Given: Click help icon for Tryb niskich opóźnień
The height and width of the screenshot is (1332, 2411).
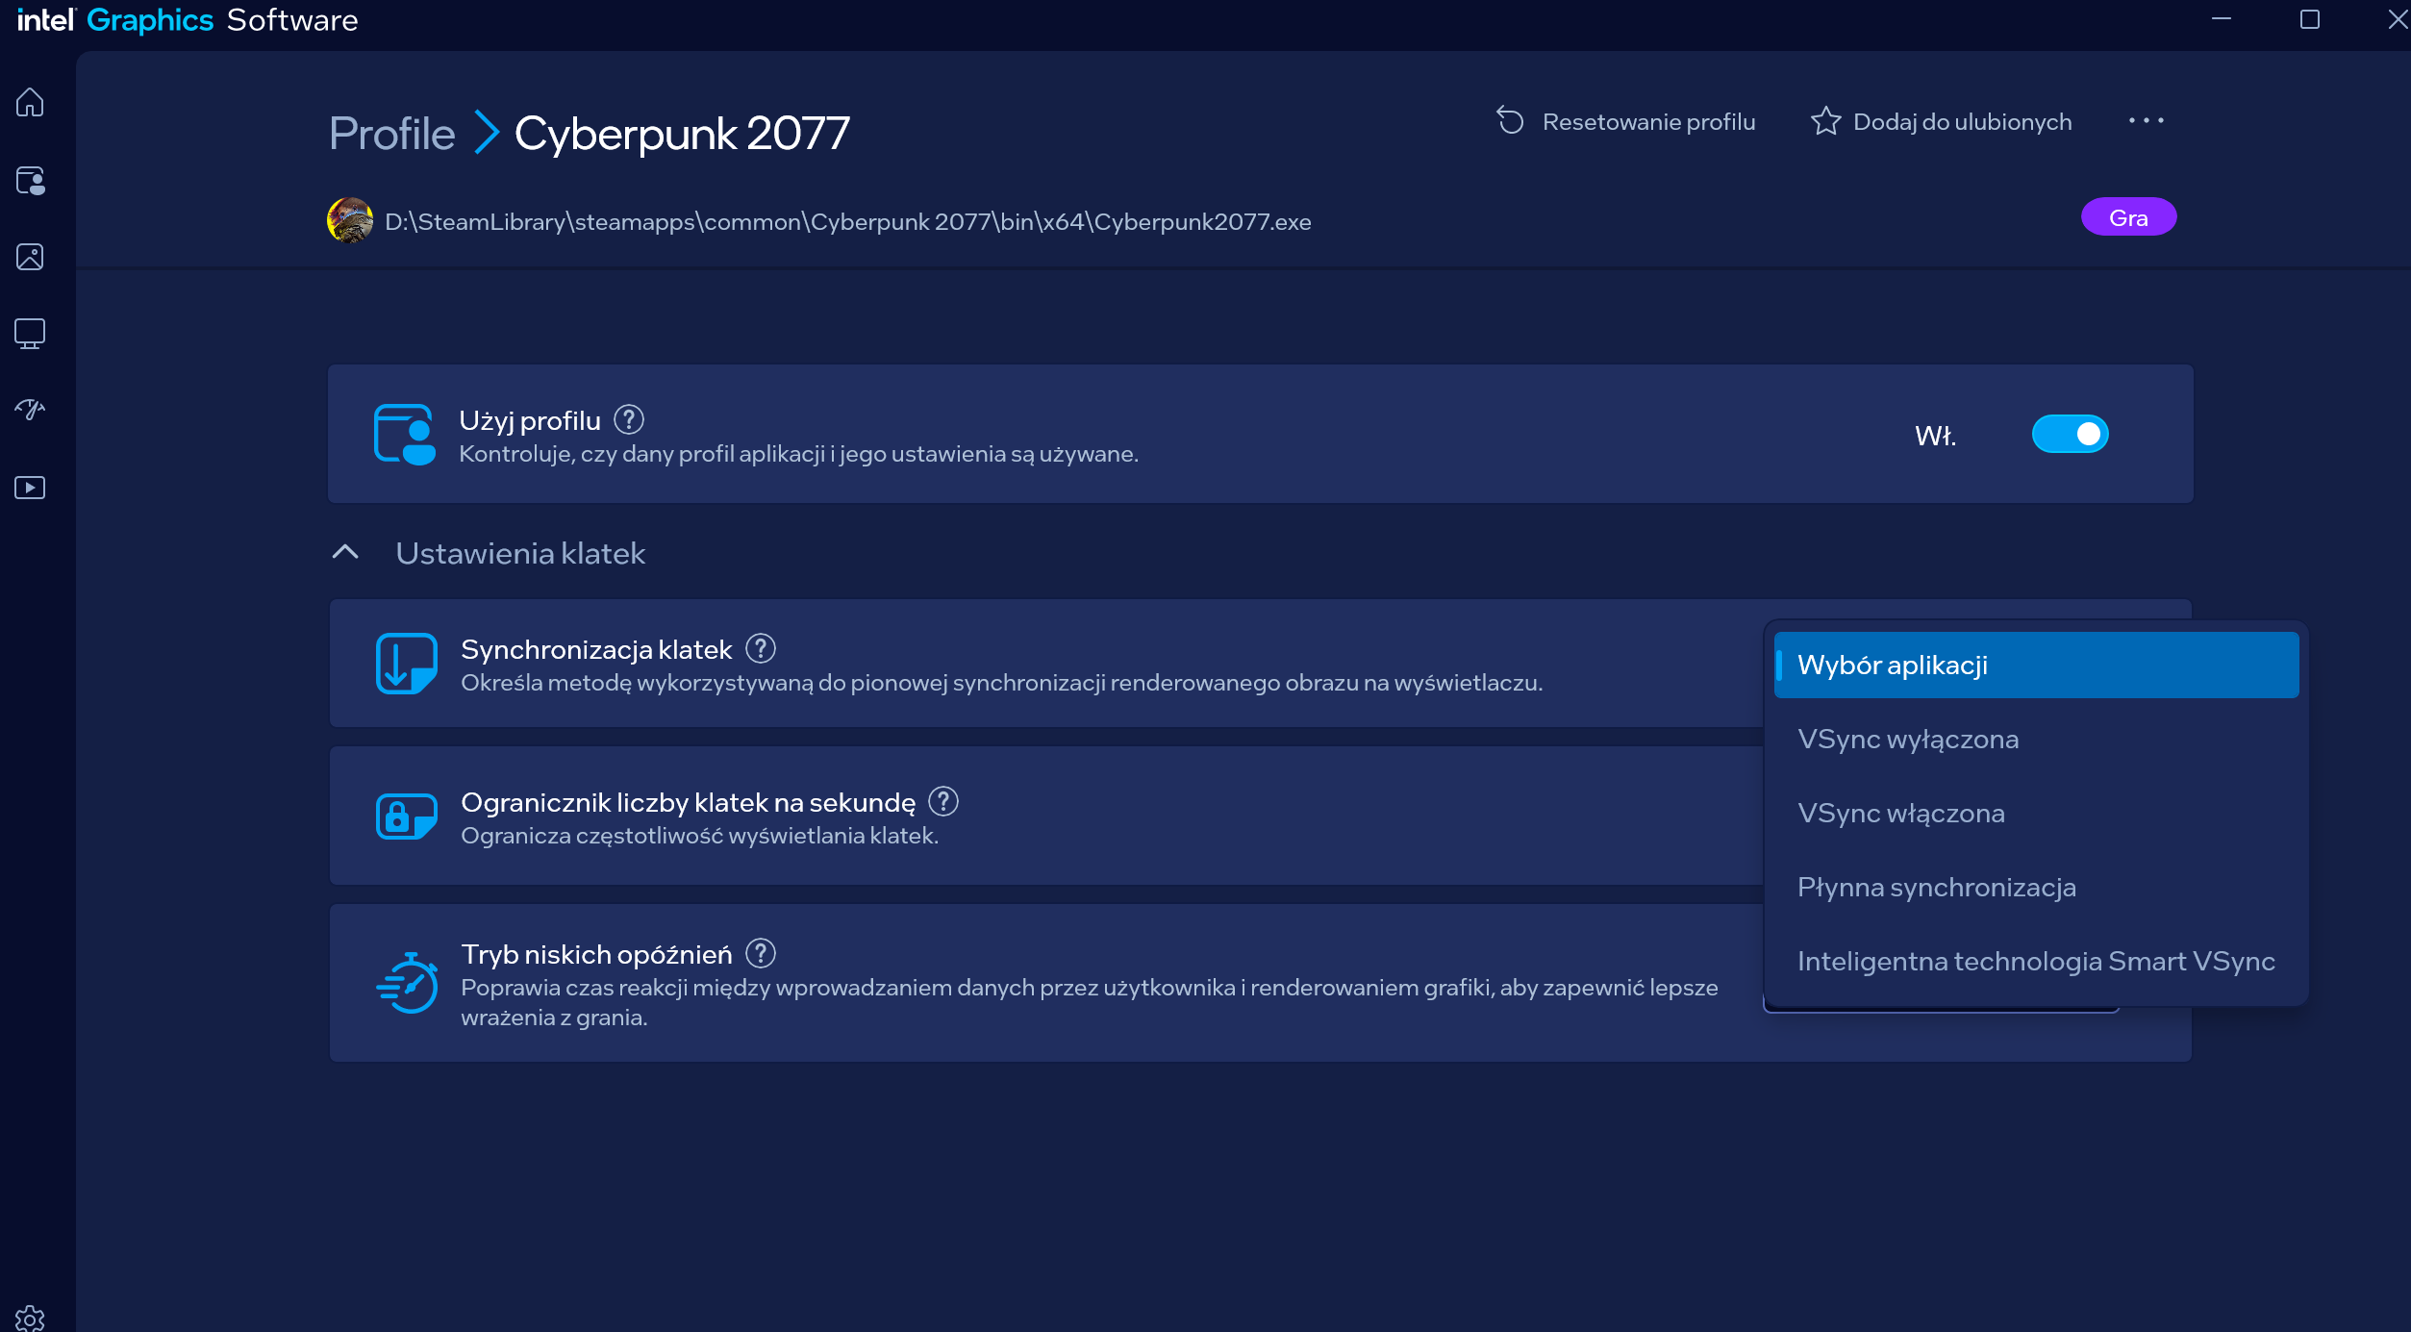Looking at the screenshot, I should (761, 954).
